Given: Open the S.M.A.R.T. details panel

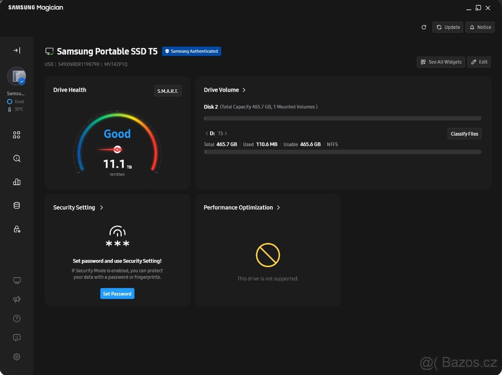Looking at the screenshot, I should pyautogui.click(x=167, y=91).
